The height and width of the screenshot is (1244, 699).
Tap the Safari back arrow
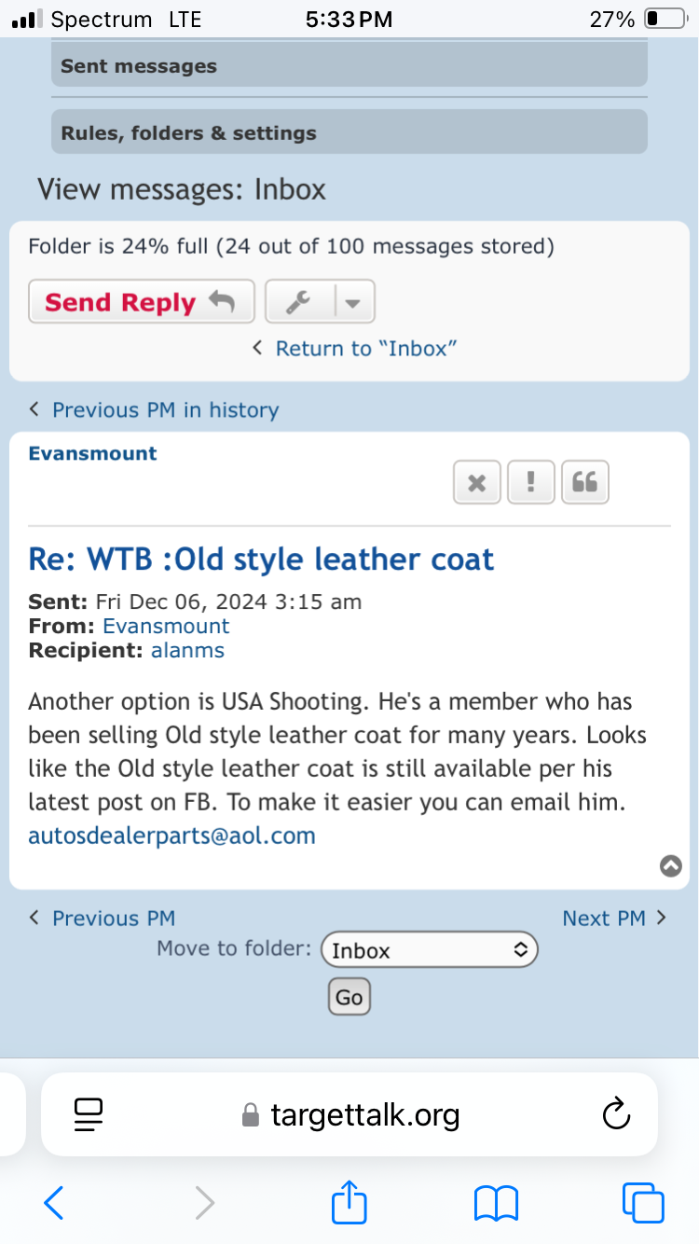click(54, 1203)
